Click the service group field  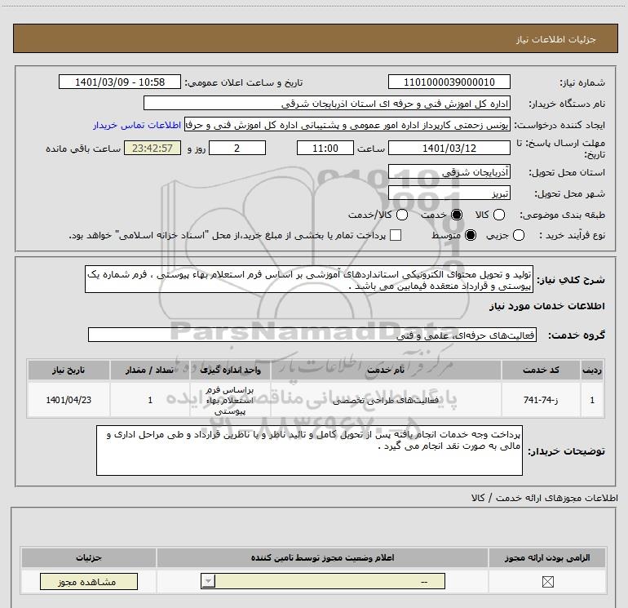coord(312,335)
